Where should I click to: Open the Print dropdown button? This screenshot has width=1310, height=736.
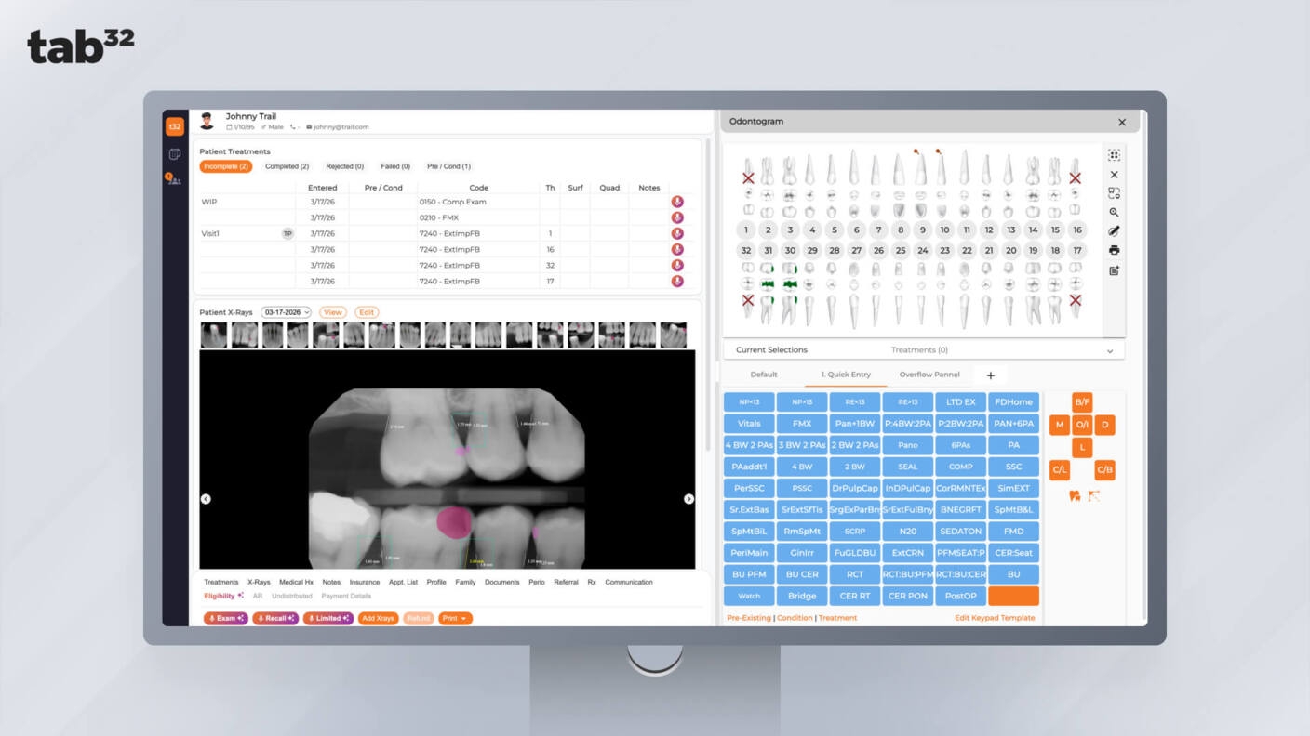point(456,618)
